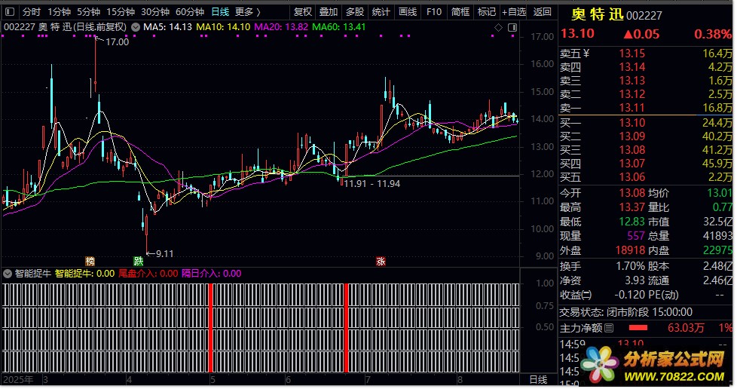Click the 日线 label at bottom right of chart
Screen dimensions: 737x389
click(538, 379)
